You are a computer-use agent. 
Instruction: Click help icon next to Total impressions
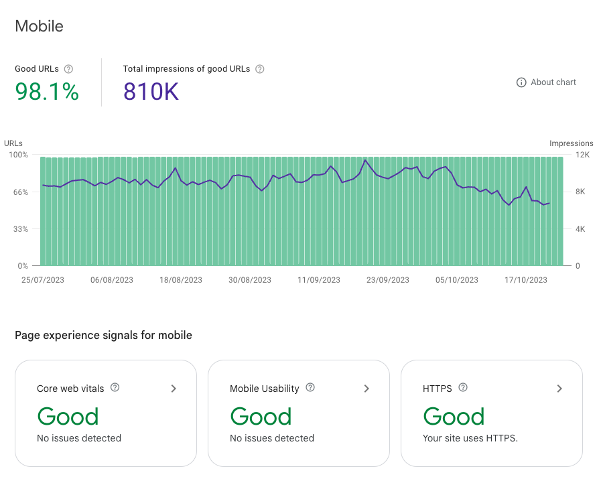click(260, 69)
